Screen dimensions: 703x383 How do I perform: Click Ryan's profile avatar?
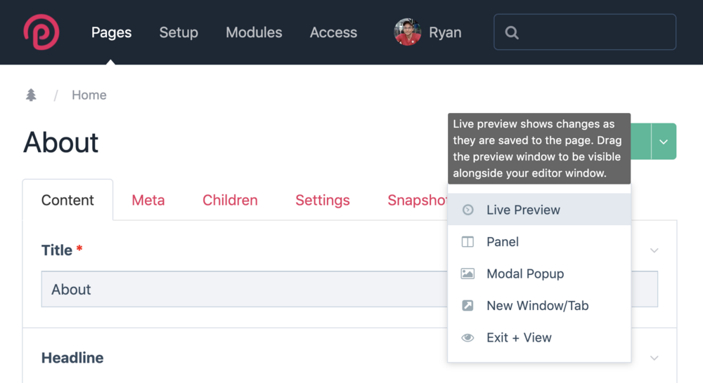click(x=408, y=32)
